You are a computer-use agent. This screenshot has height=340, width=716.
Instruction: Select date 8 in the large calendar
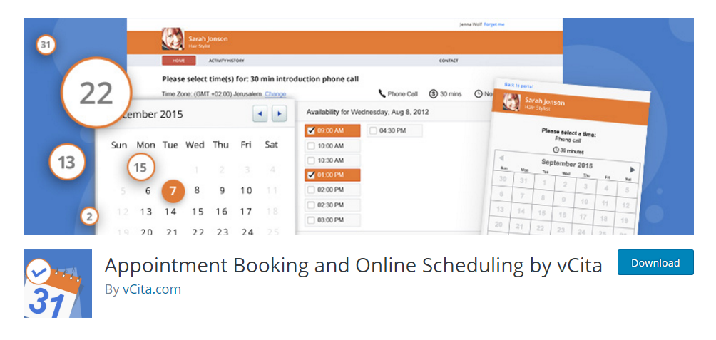click(197, 190)
